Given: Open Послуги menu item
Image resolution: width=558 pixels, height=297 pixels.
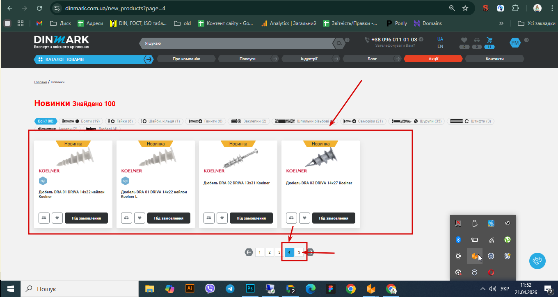Looking at the screenshot, I should tap(247, 59).
